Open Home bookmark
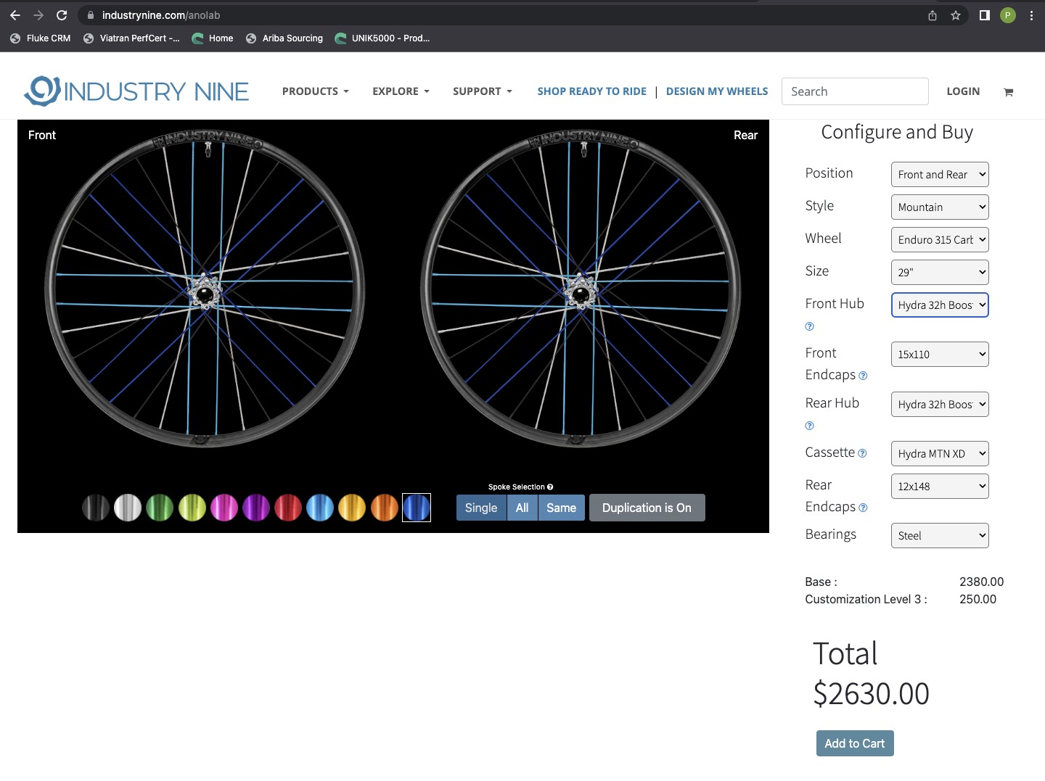This screenshot has height=781, width=1045. point(213,38)
